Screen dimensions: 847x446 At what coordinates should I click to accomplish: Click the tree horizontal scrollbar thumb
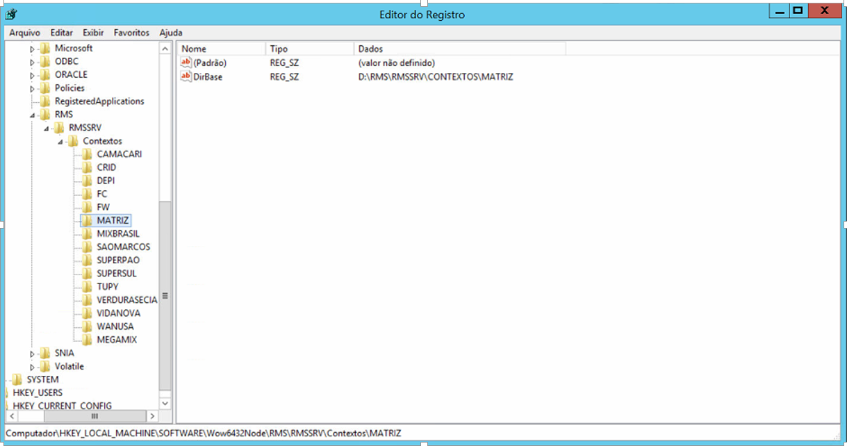(94, 415)
